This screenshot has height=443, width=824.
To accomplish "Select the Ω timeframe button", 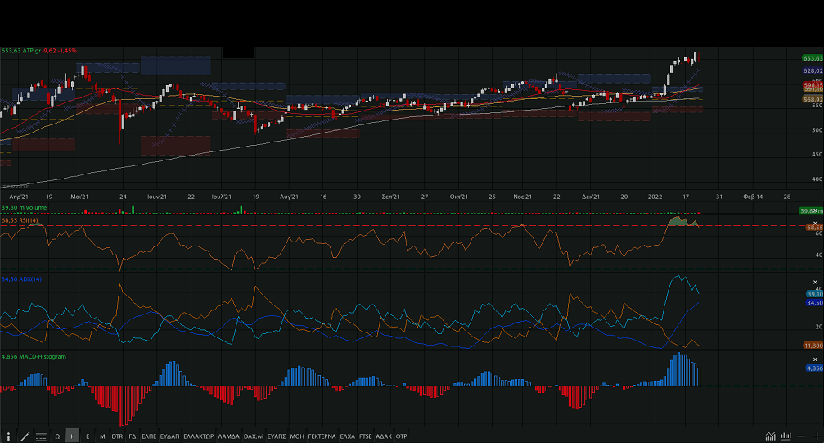I will (57, 436).
